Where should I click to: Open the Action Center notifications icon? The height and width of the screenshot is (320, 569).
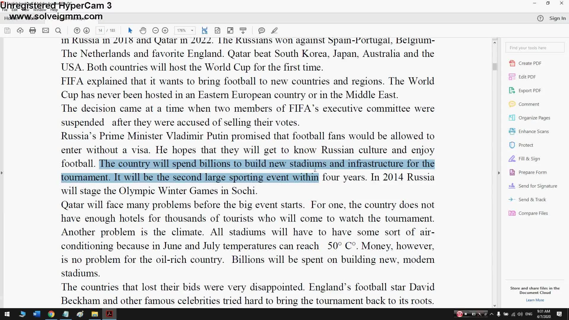[559, 314]
